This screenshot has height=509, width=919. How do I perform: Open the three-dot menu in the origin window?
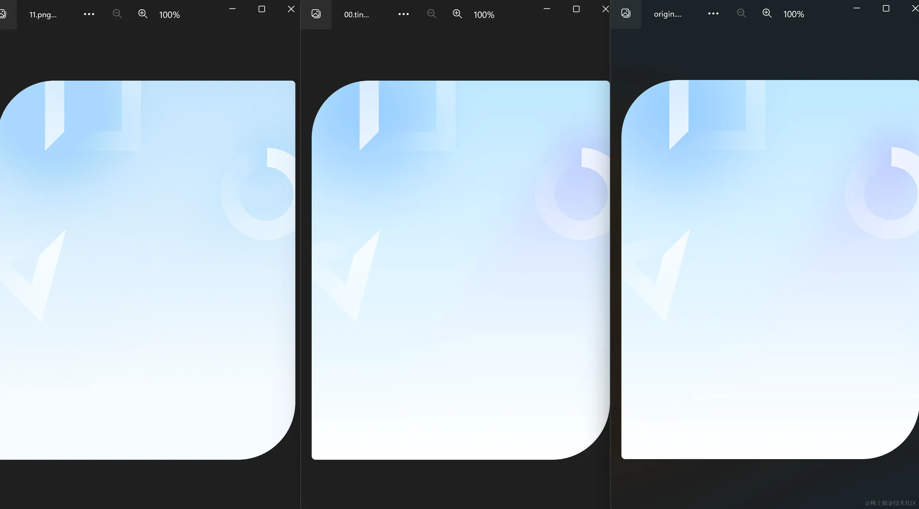tap(713, 13)
